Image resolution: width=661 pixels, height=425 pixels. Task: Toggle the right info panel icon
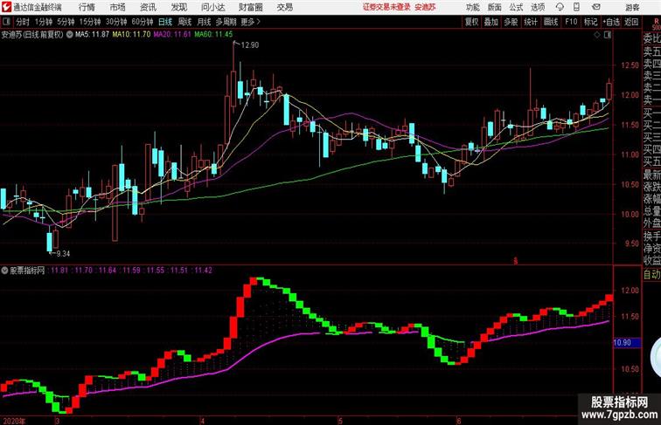pyautogui.click(x=608, y=35)
